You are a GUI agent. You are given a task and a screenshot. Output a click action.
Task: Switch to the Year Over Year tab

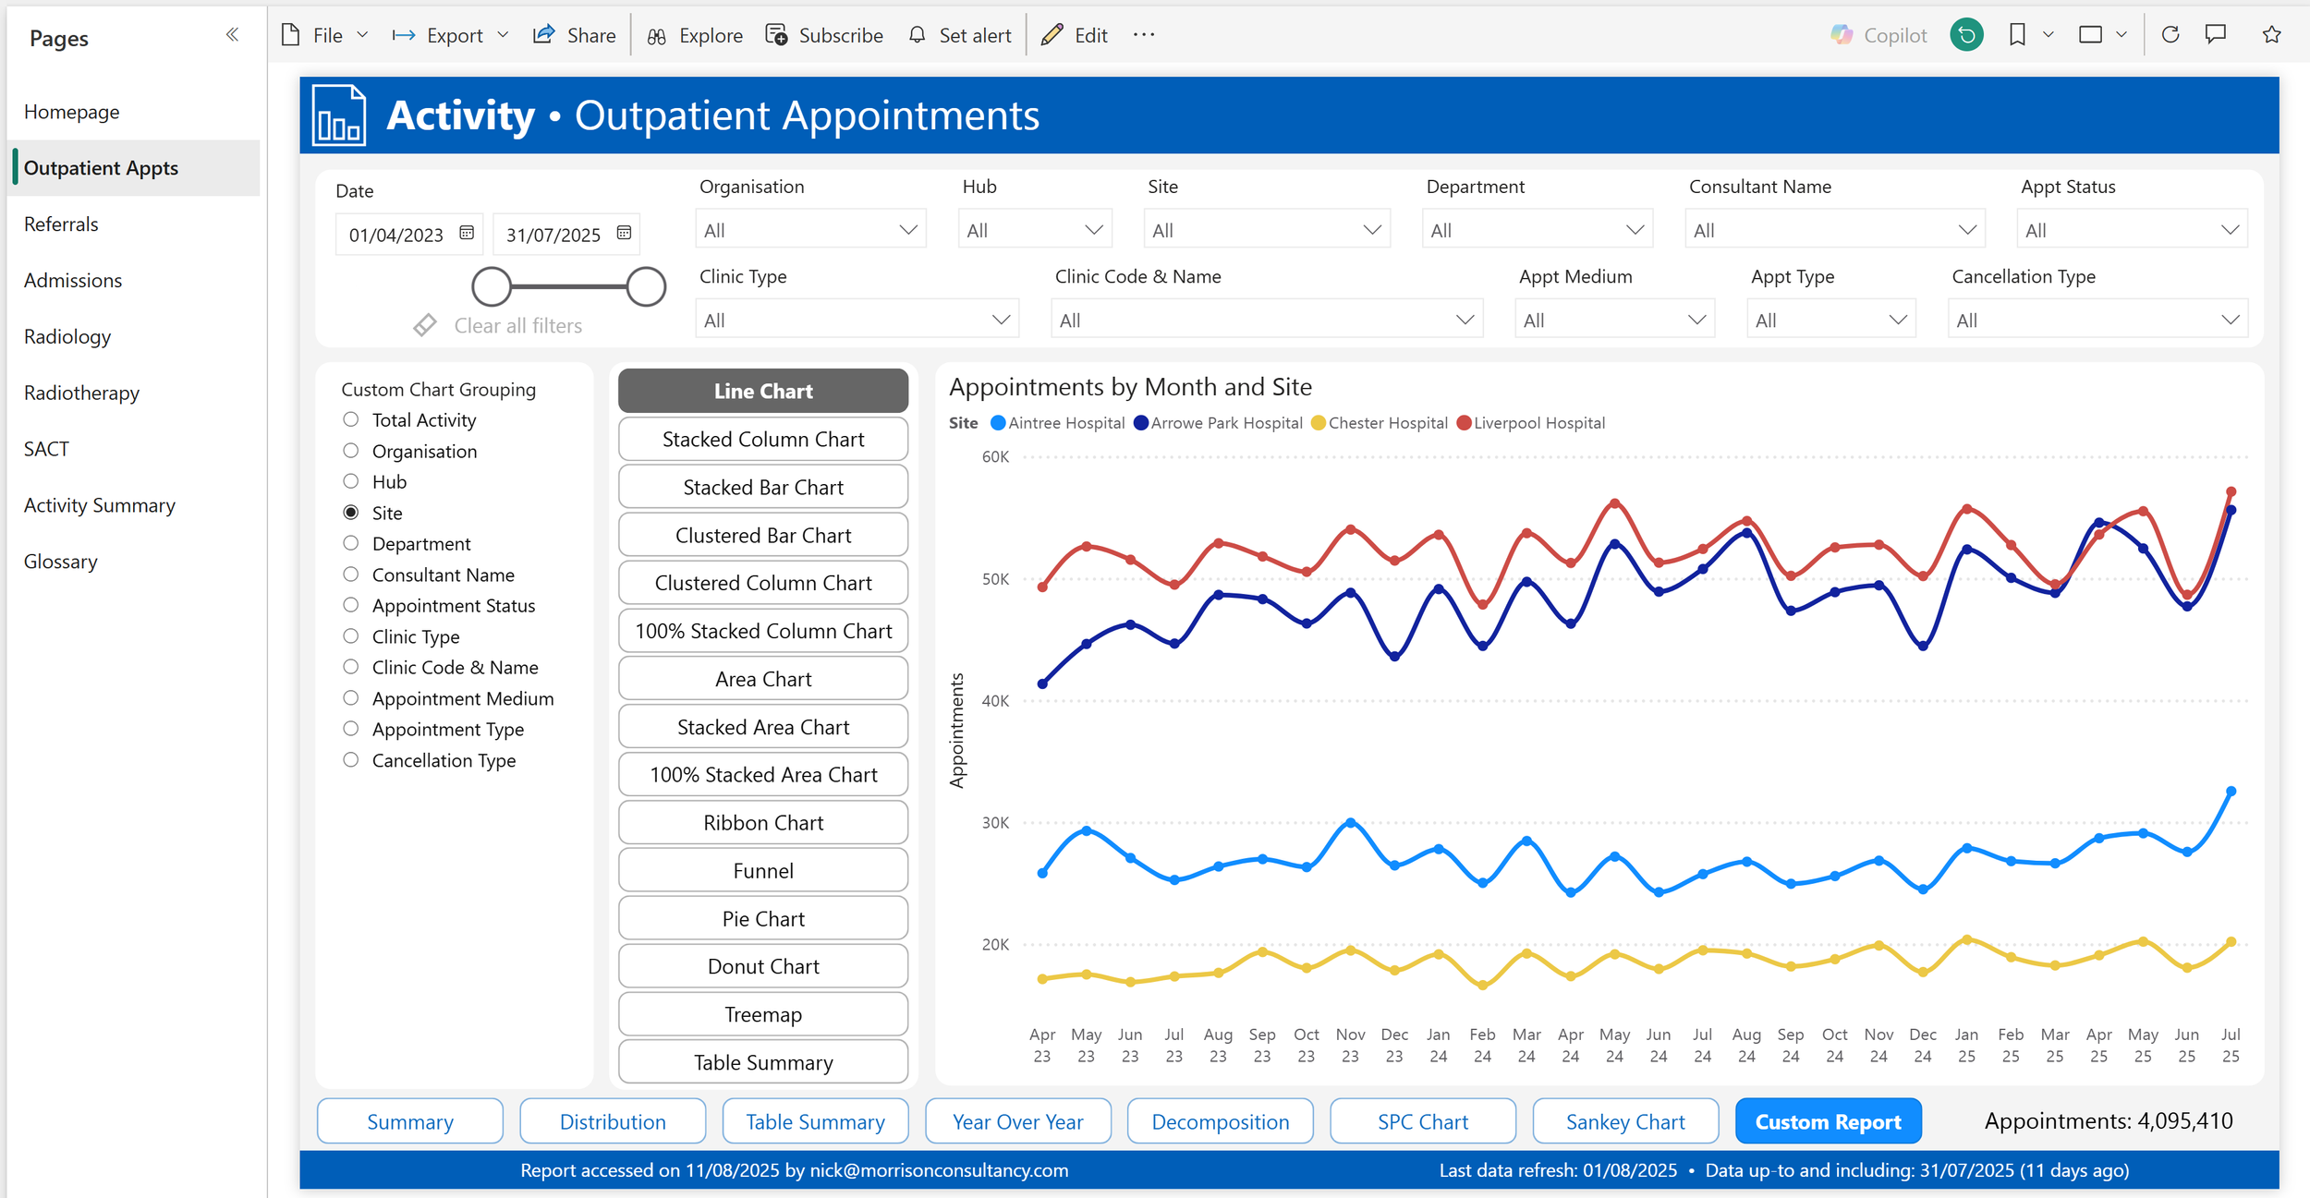[x=1017, y=1121]
